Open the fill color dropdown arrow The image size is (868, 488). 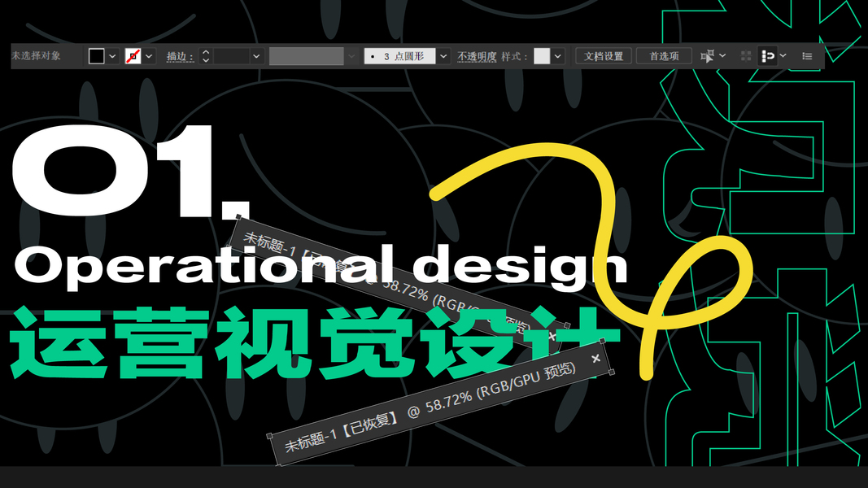(112, 56)
